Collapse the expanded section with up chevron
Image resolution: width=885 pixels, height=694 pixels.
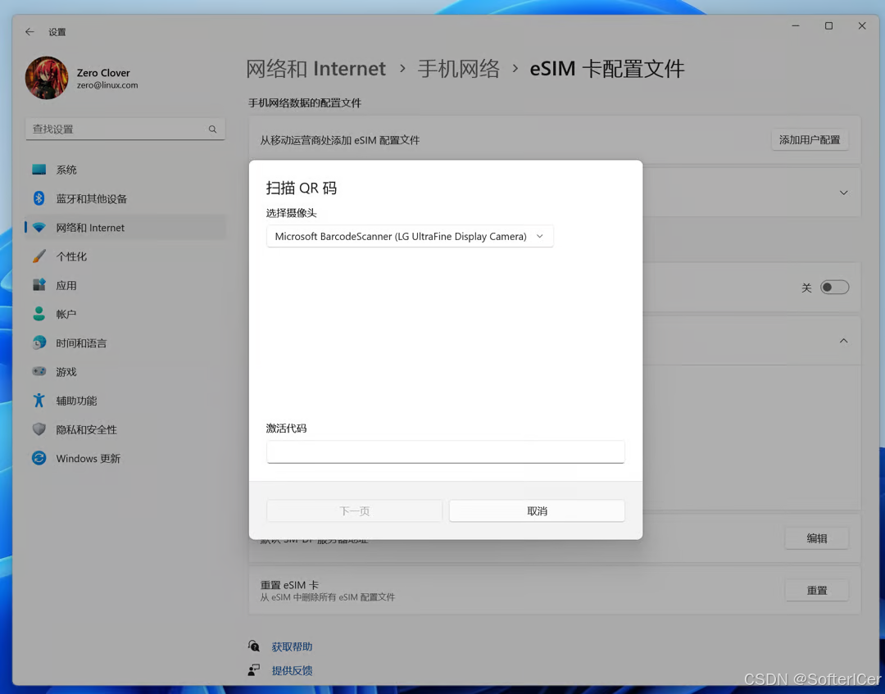843,341
